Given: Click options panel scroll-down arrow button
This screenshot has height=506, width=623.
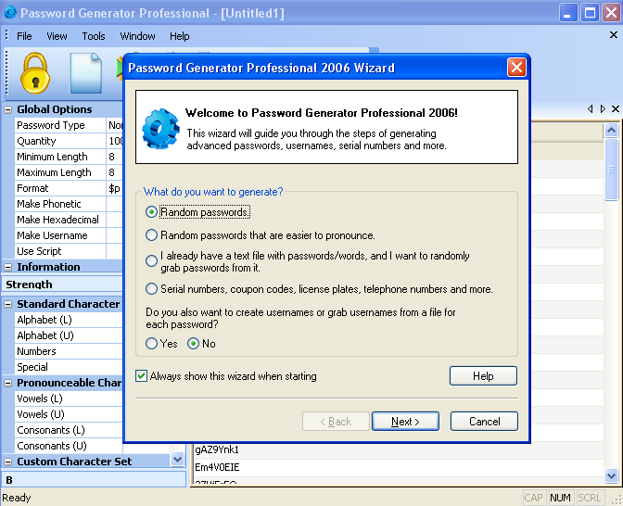Looking at the screenshot, I should [177, 460].
